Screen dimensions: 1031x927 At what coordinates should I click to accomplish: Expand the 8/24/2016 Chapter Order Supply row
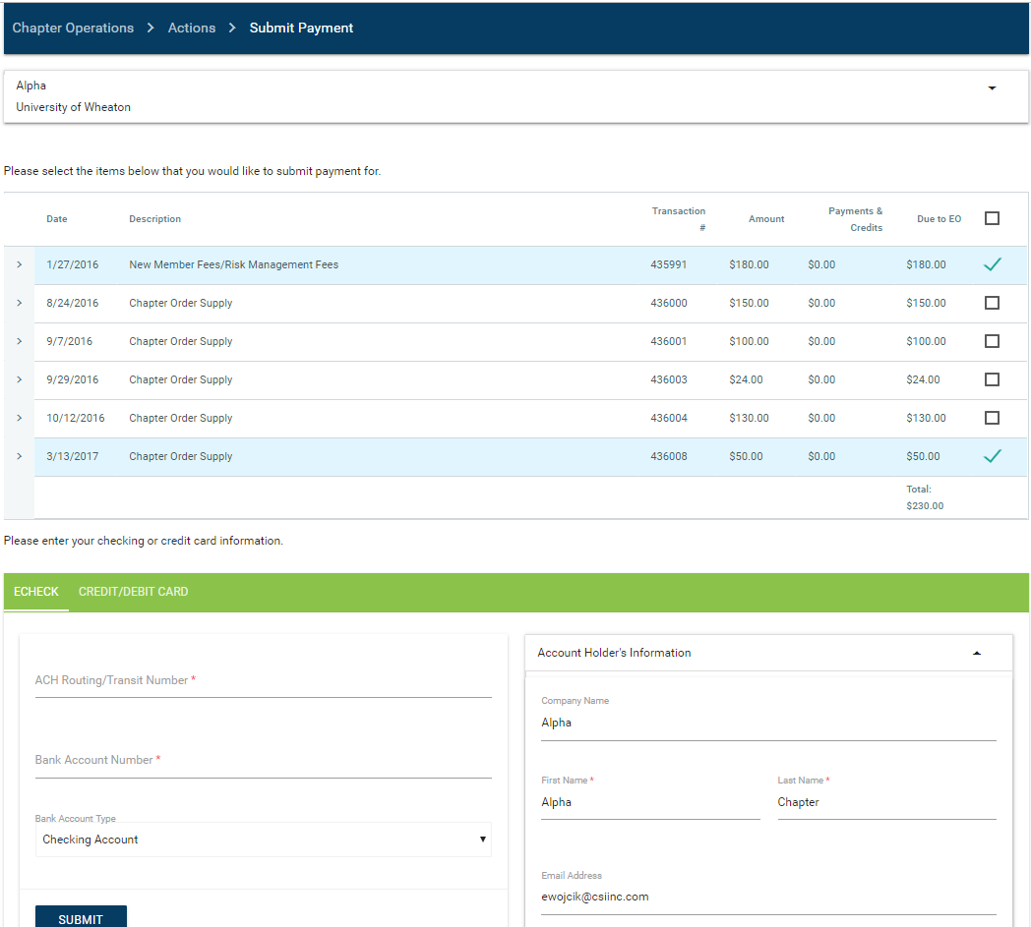click(19, 303)
